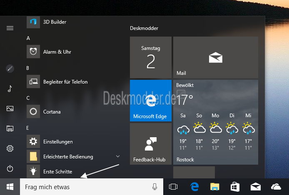The image size is (289, 195).
Task: Open the Mail live tile
Action: 216,57
